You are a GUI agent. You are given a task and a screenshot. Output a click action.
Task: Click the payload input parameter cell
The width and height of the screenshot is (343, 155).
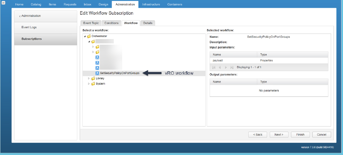(x=233, y=61)
